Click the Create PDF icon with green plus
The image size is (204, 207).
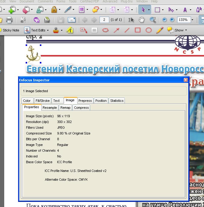tap(12, 10)
